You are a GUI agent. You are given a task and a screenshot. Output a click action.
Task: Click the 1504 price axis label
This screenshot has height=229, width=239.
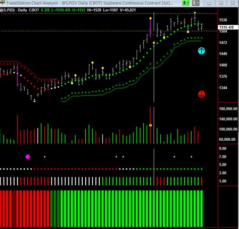tap(223, 31)
